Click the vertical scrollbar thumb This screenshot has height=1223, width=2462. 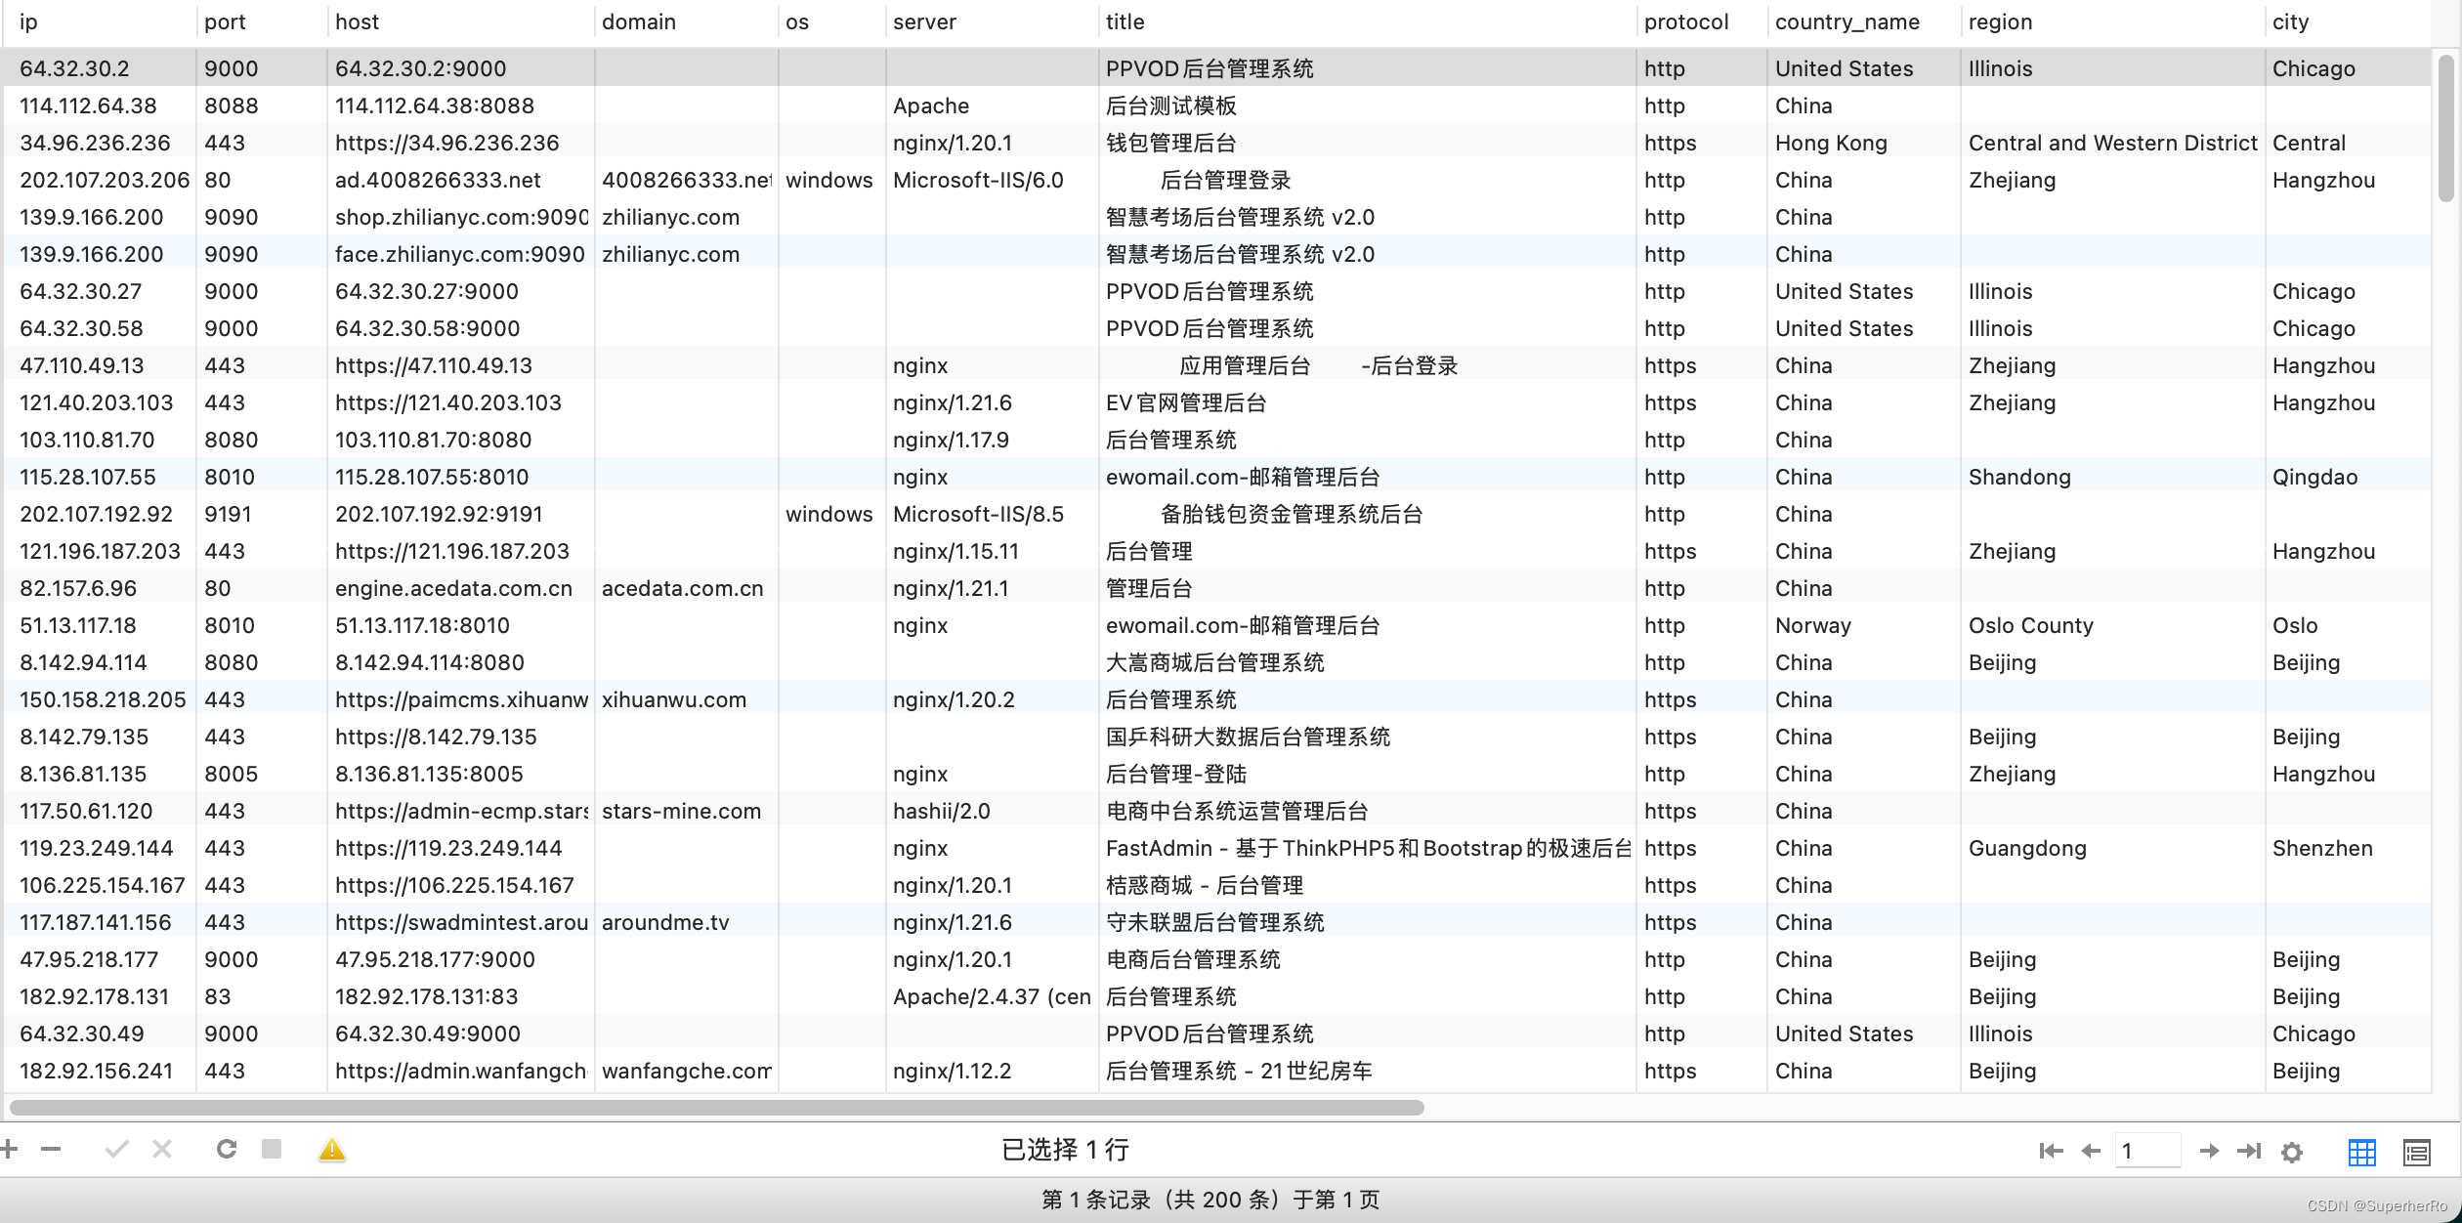click(2445, 127)
